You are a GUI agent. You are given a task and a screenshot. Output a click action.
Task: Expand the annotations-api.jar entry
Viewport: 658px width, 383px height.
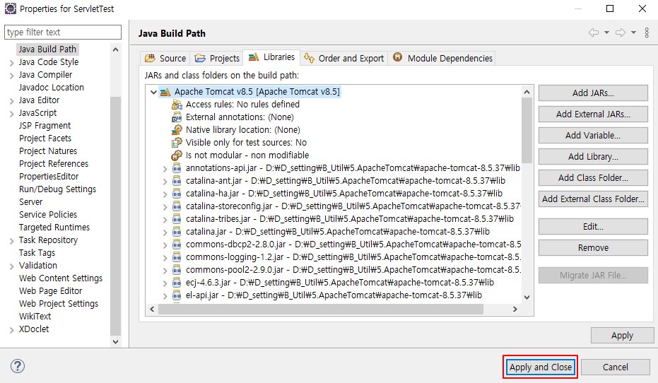pos(165,169)
